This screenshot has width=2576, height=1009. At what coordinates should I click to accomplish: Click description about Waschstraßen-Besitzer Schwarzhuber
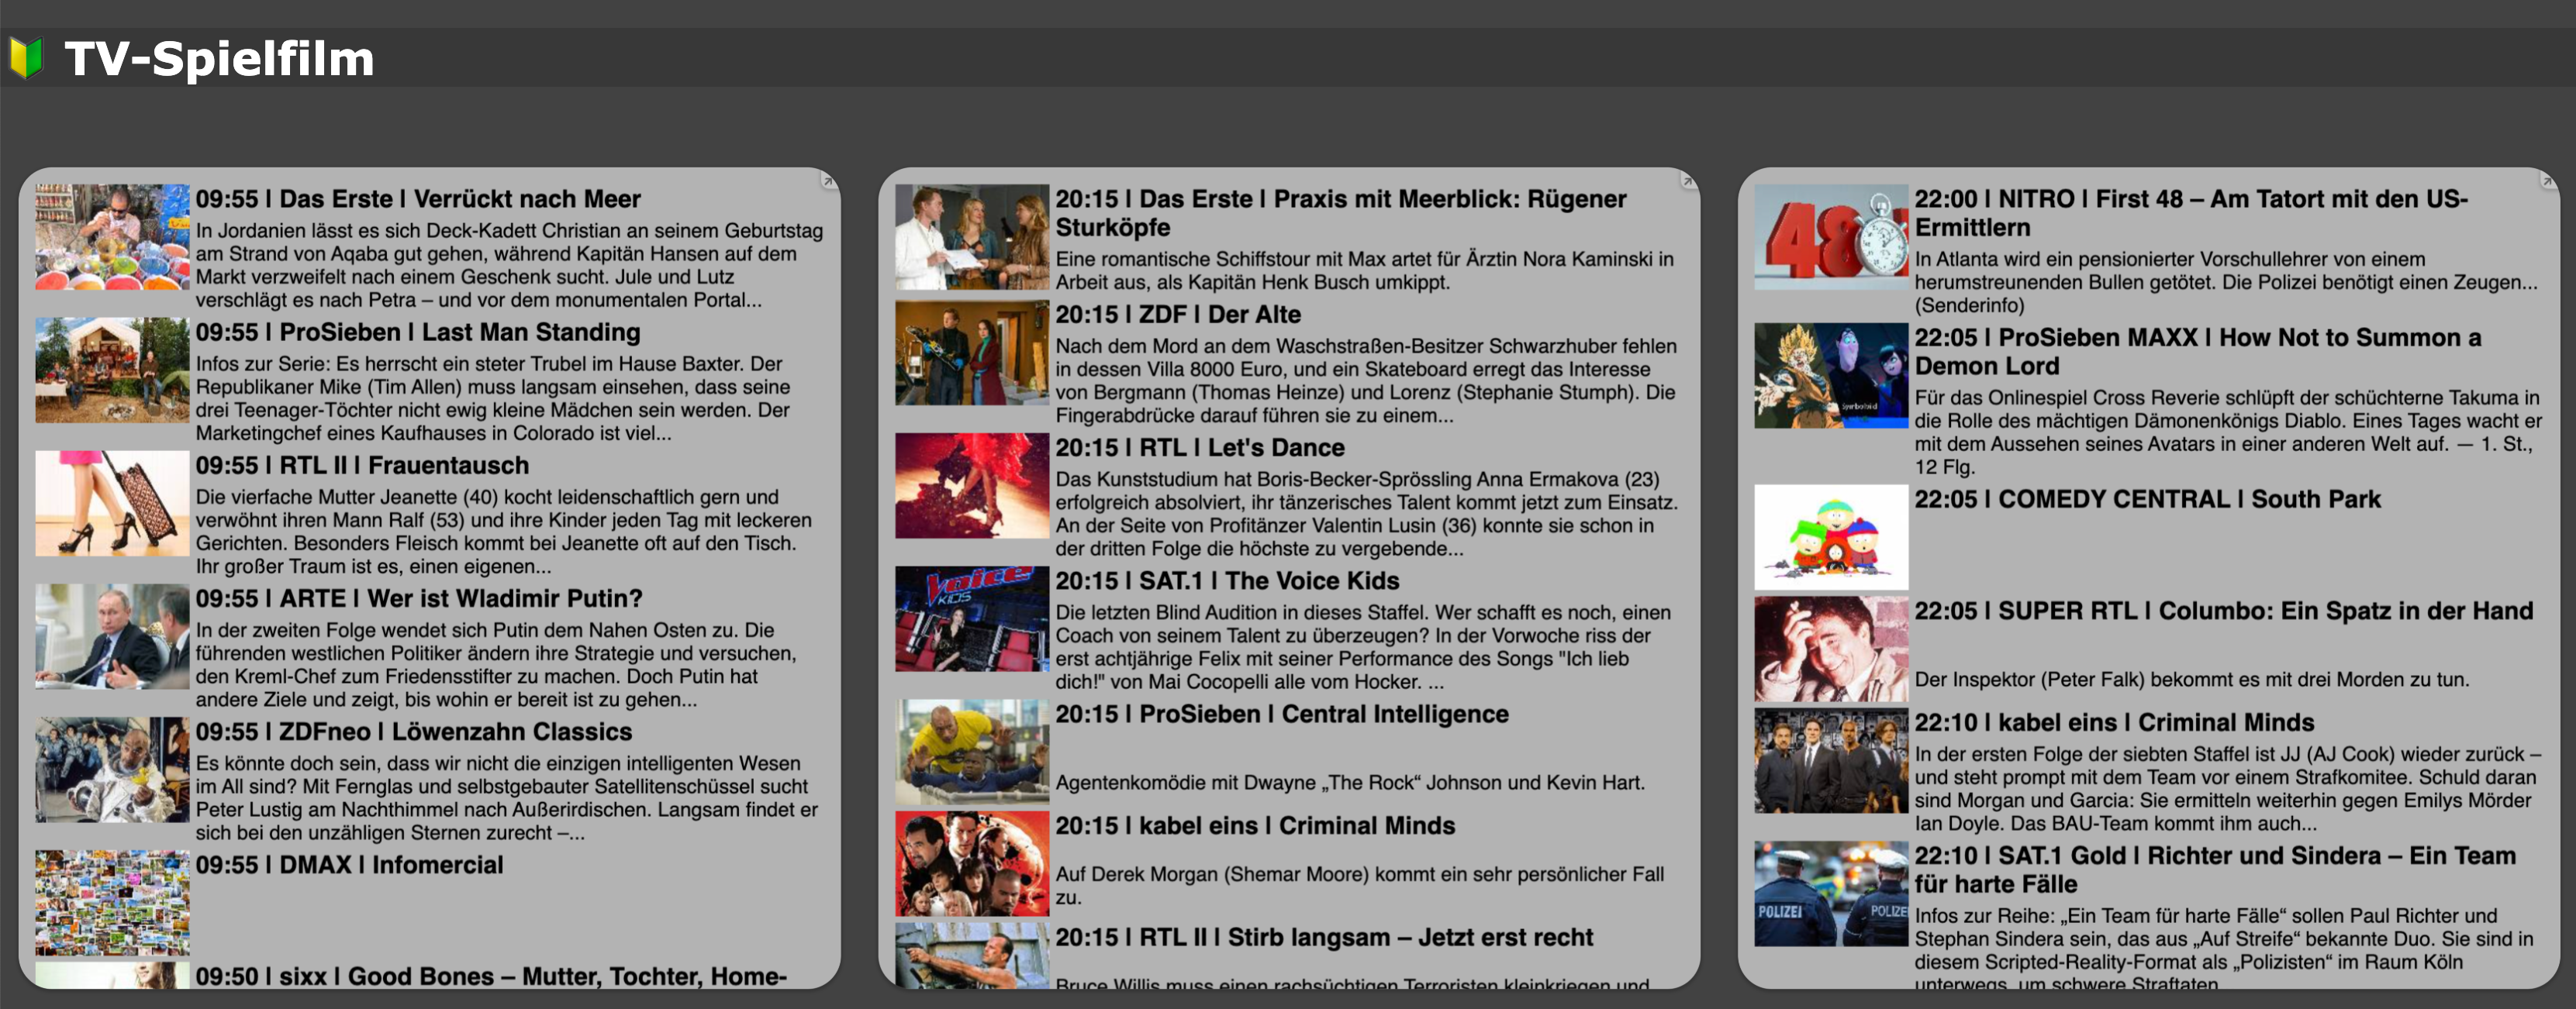(1366, 380)
